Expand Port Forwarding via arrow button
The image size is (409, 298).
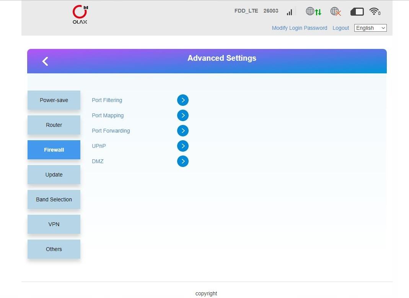click(183, 131)
